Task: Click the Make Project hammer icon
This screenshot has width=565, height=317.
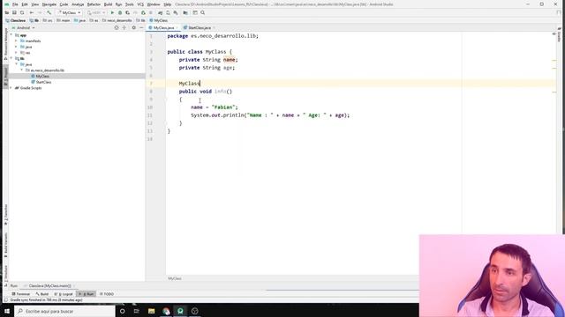Action: point(49,12)
